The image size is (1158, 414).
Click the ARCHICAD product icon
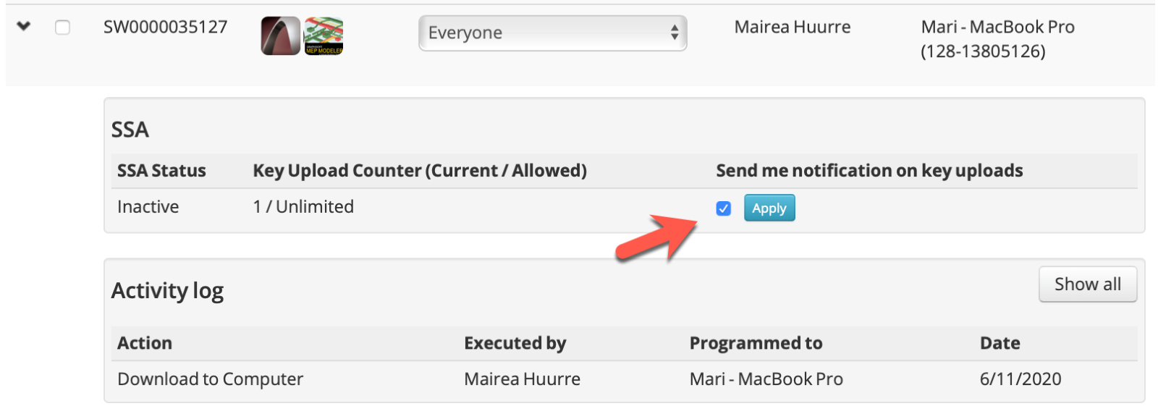pyautogui.click(x=280, y=36)
